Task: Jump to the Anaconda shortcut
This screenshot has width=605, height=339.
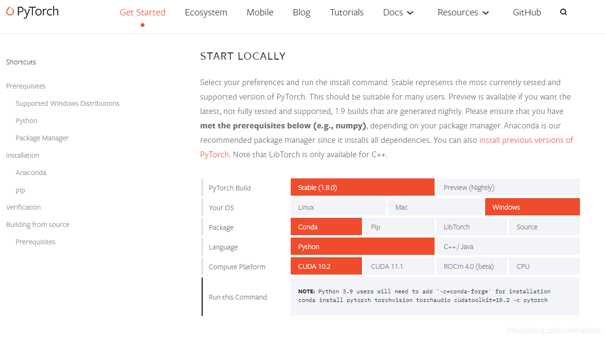Action: point(31,173)
